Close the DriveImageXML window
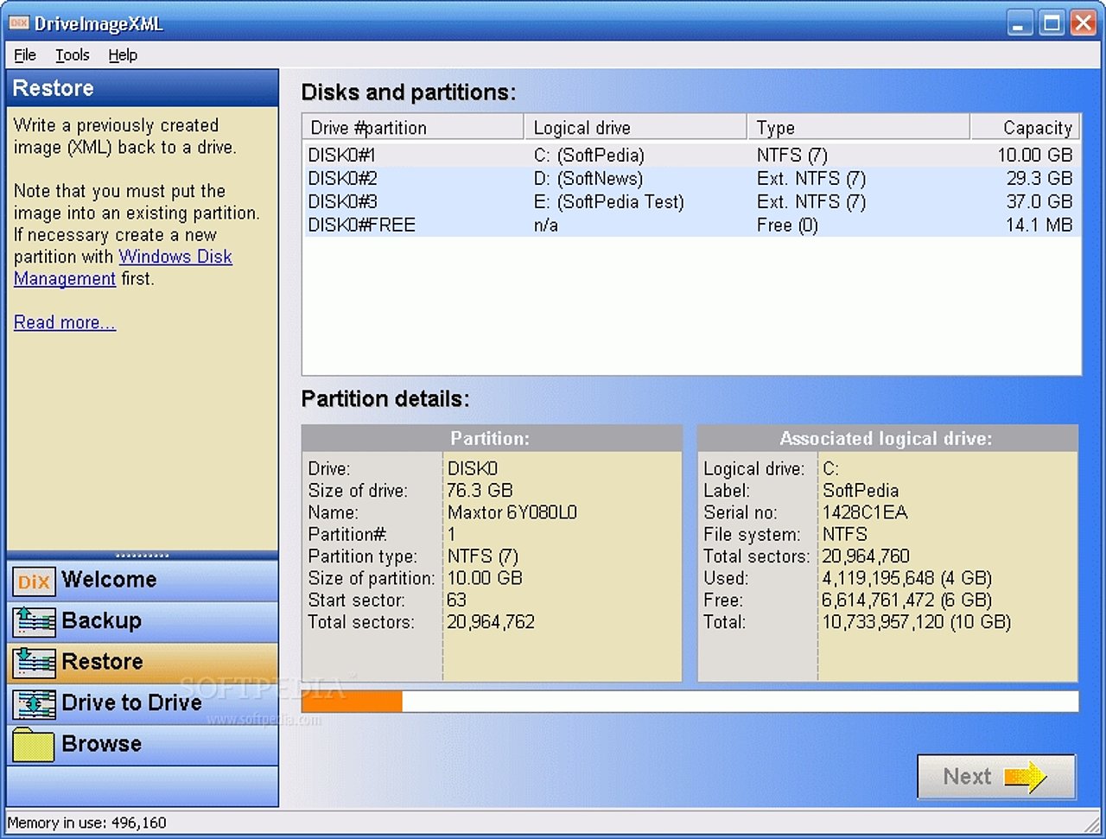 coord(1083,23)
